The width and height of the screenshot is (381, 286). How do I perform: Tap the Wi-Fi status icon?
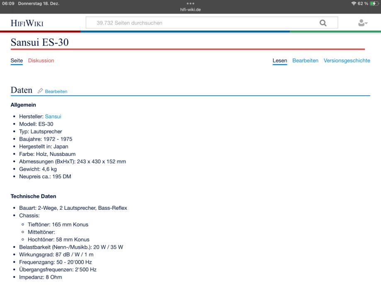354,3
